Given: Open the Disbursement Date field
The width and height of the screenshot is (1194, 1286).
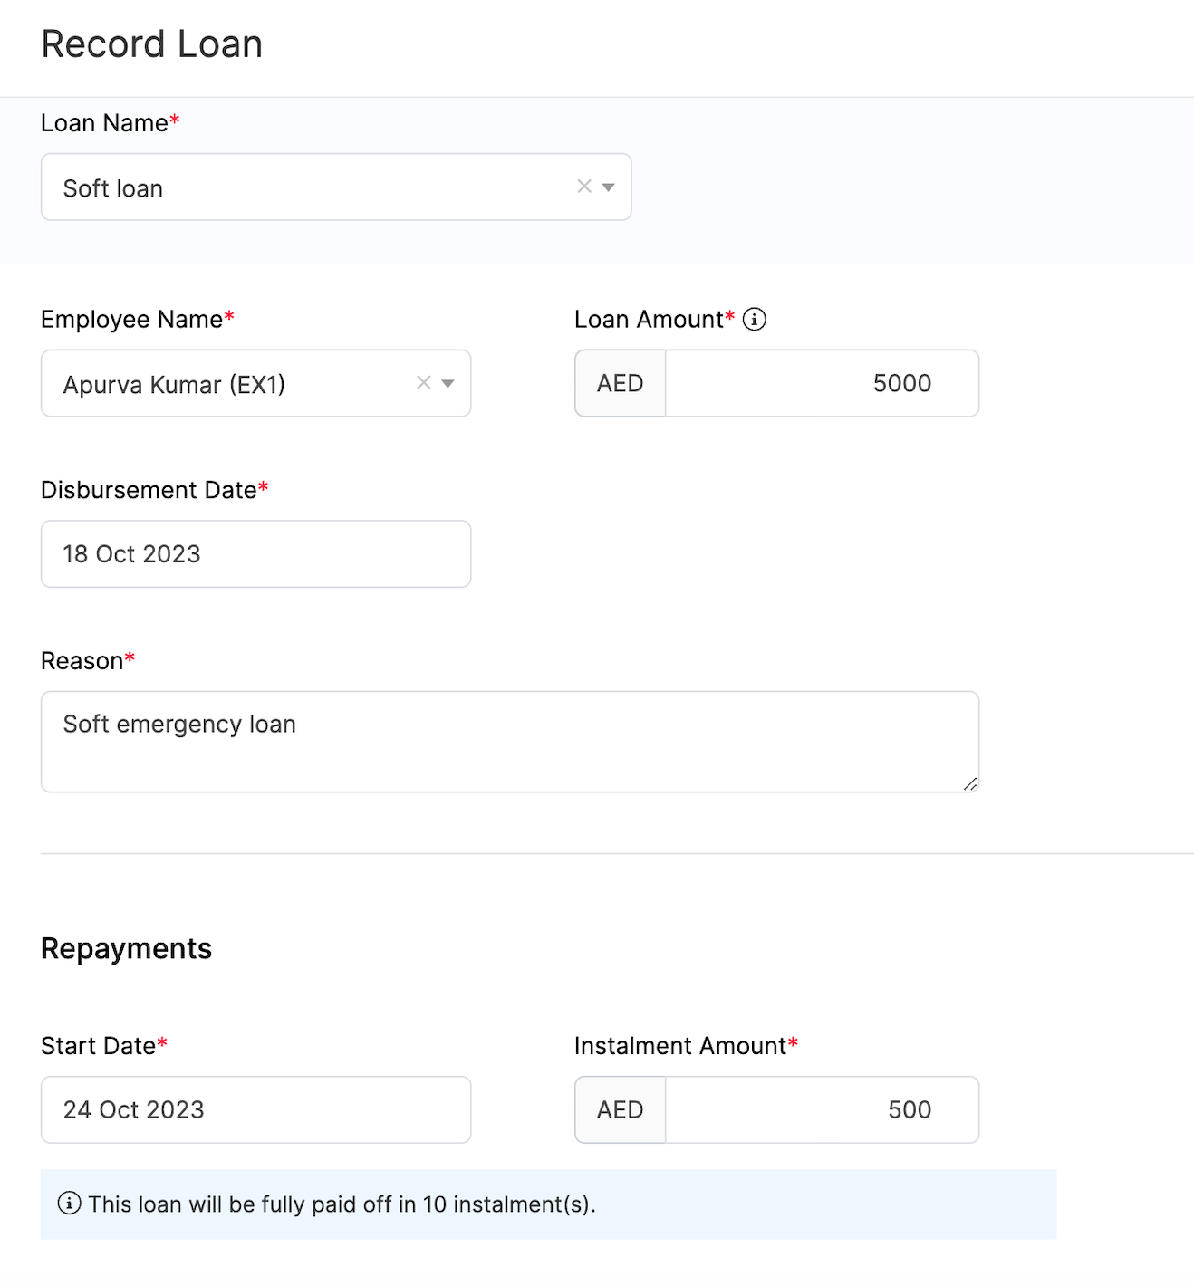Looking at the screenshot, I should (x=255, y=554).
